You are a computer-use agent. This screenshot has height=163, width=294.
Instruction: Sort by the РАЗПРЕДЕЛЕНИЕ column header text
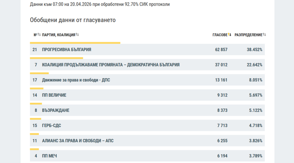(x=248, y=35)
